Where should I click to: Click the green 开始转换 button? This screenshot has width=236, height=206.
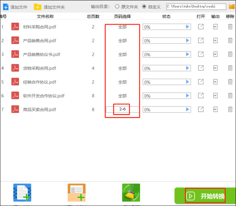[x=205, y=196]
